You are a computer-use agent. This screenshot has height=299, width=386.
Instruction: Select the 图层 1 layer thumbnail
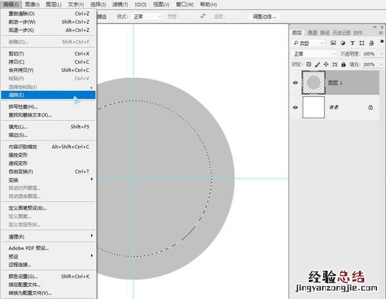point(313,83)
